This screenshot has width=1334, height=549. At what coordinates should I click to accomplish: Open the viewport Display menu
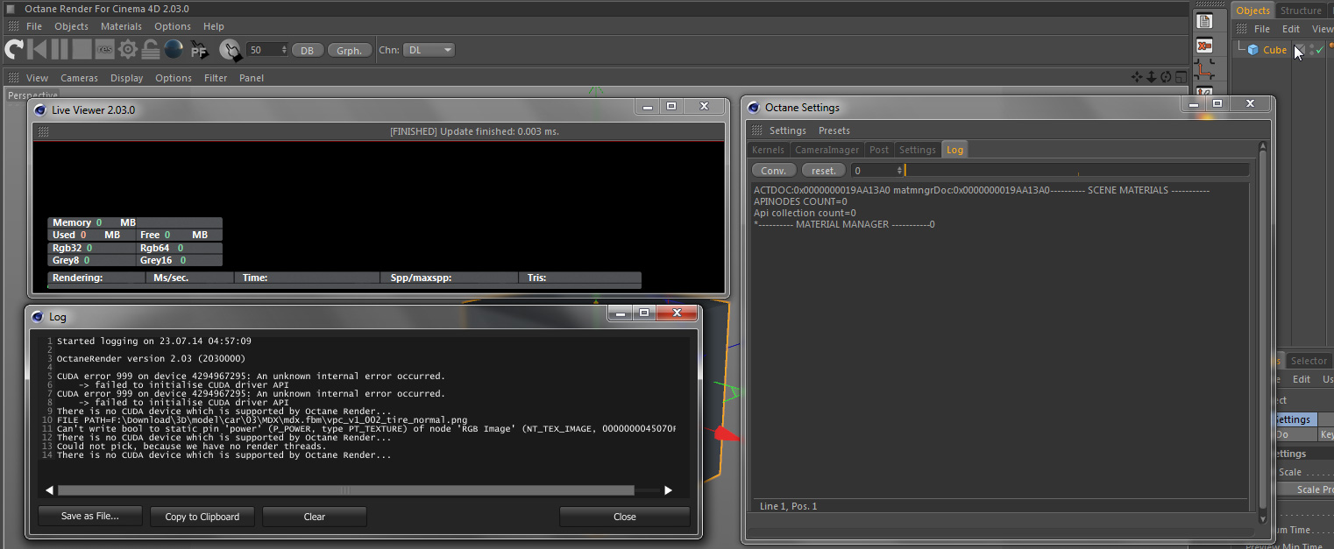point(126,78)
